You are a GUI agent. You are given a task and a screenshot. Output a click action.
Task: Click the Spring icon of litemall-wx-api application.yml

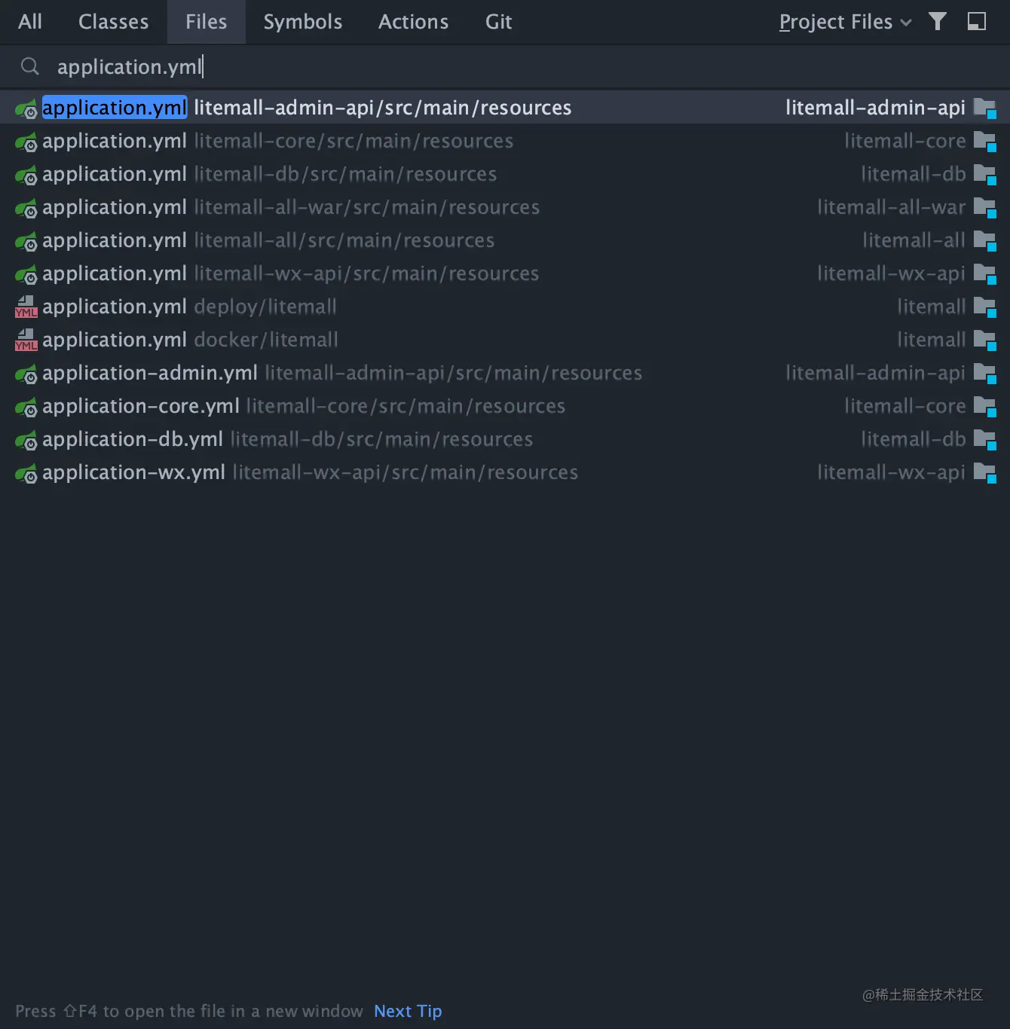pos(26,274)
